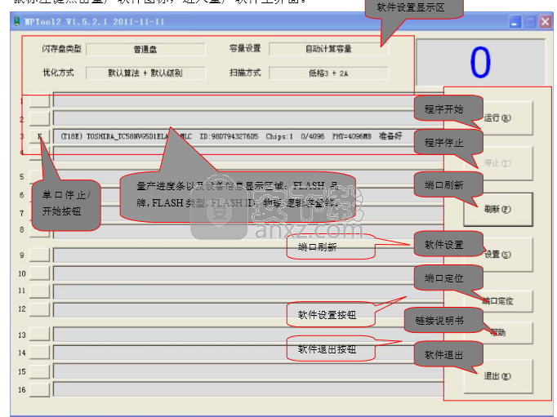Viewport: 557px width, 417px height.
Task: Open the 帮助 help button
Action: click(498, 332)
